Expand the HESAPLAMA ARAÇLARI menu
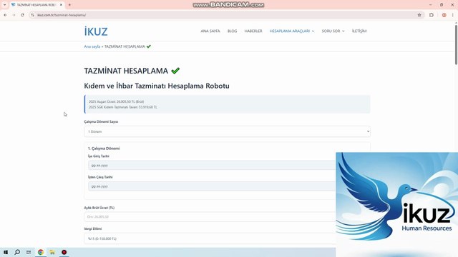Image resolution: width=458 pixels, height=257 pixels. point(292,31)
